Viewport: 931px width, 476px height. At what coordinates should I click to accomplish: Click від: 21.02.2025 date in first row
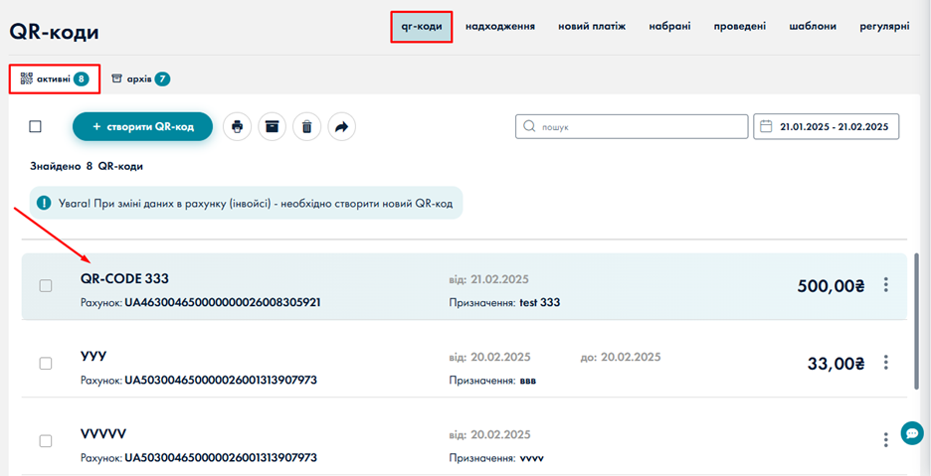click(489, 279)
